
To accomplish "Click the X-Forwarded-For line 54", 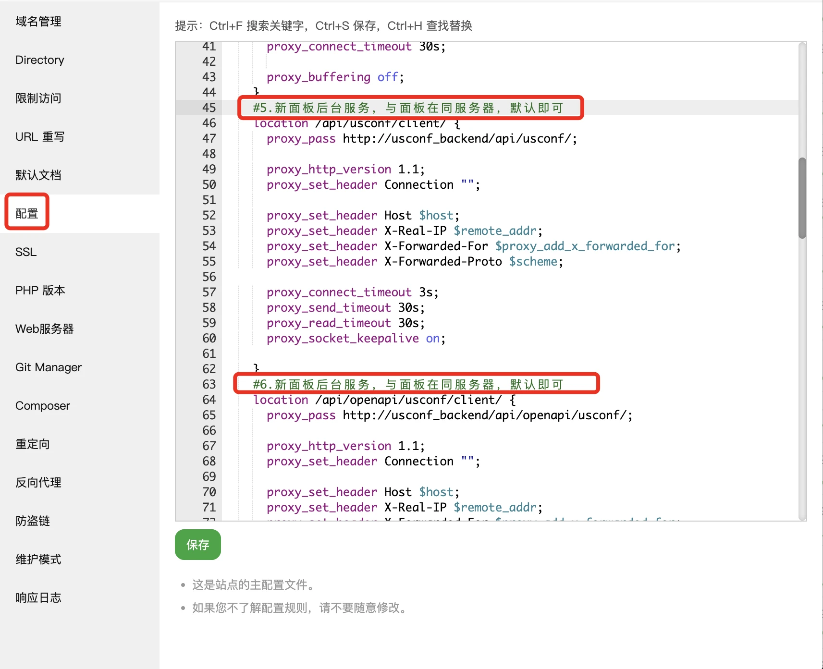I will pyautogui.click(x=474, y=246).
